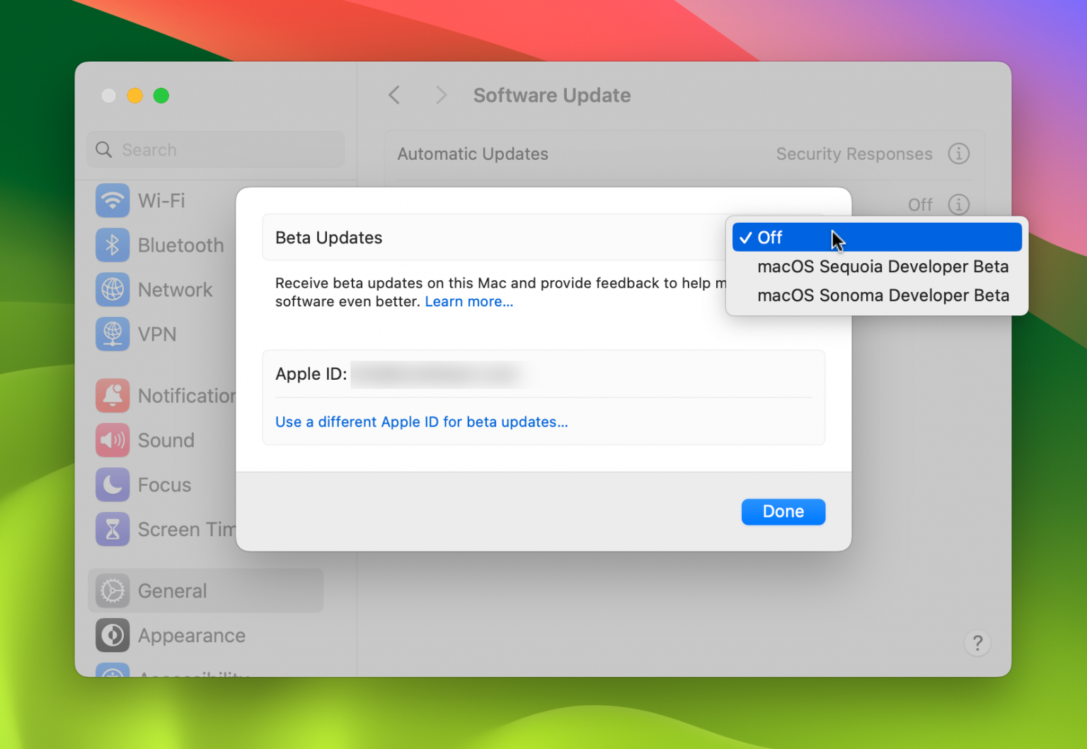Image resolution: width=1087 pixels, height=749 pixels.
Task: Select the Wi-Fi settings icon
Action: coord(113,200)
